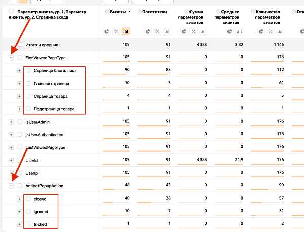Select percent icon under Посетители column

[157, 31]
